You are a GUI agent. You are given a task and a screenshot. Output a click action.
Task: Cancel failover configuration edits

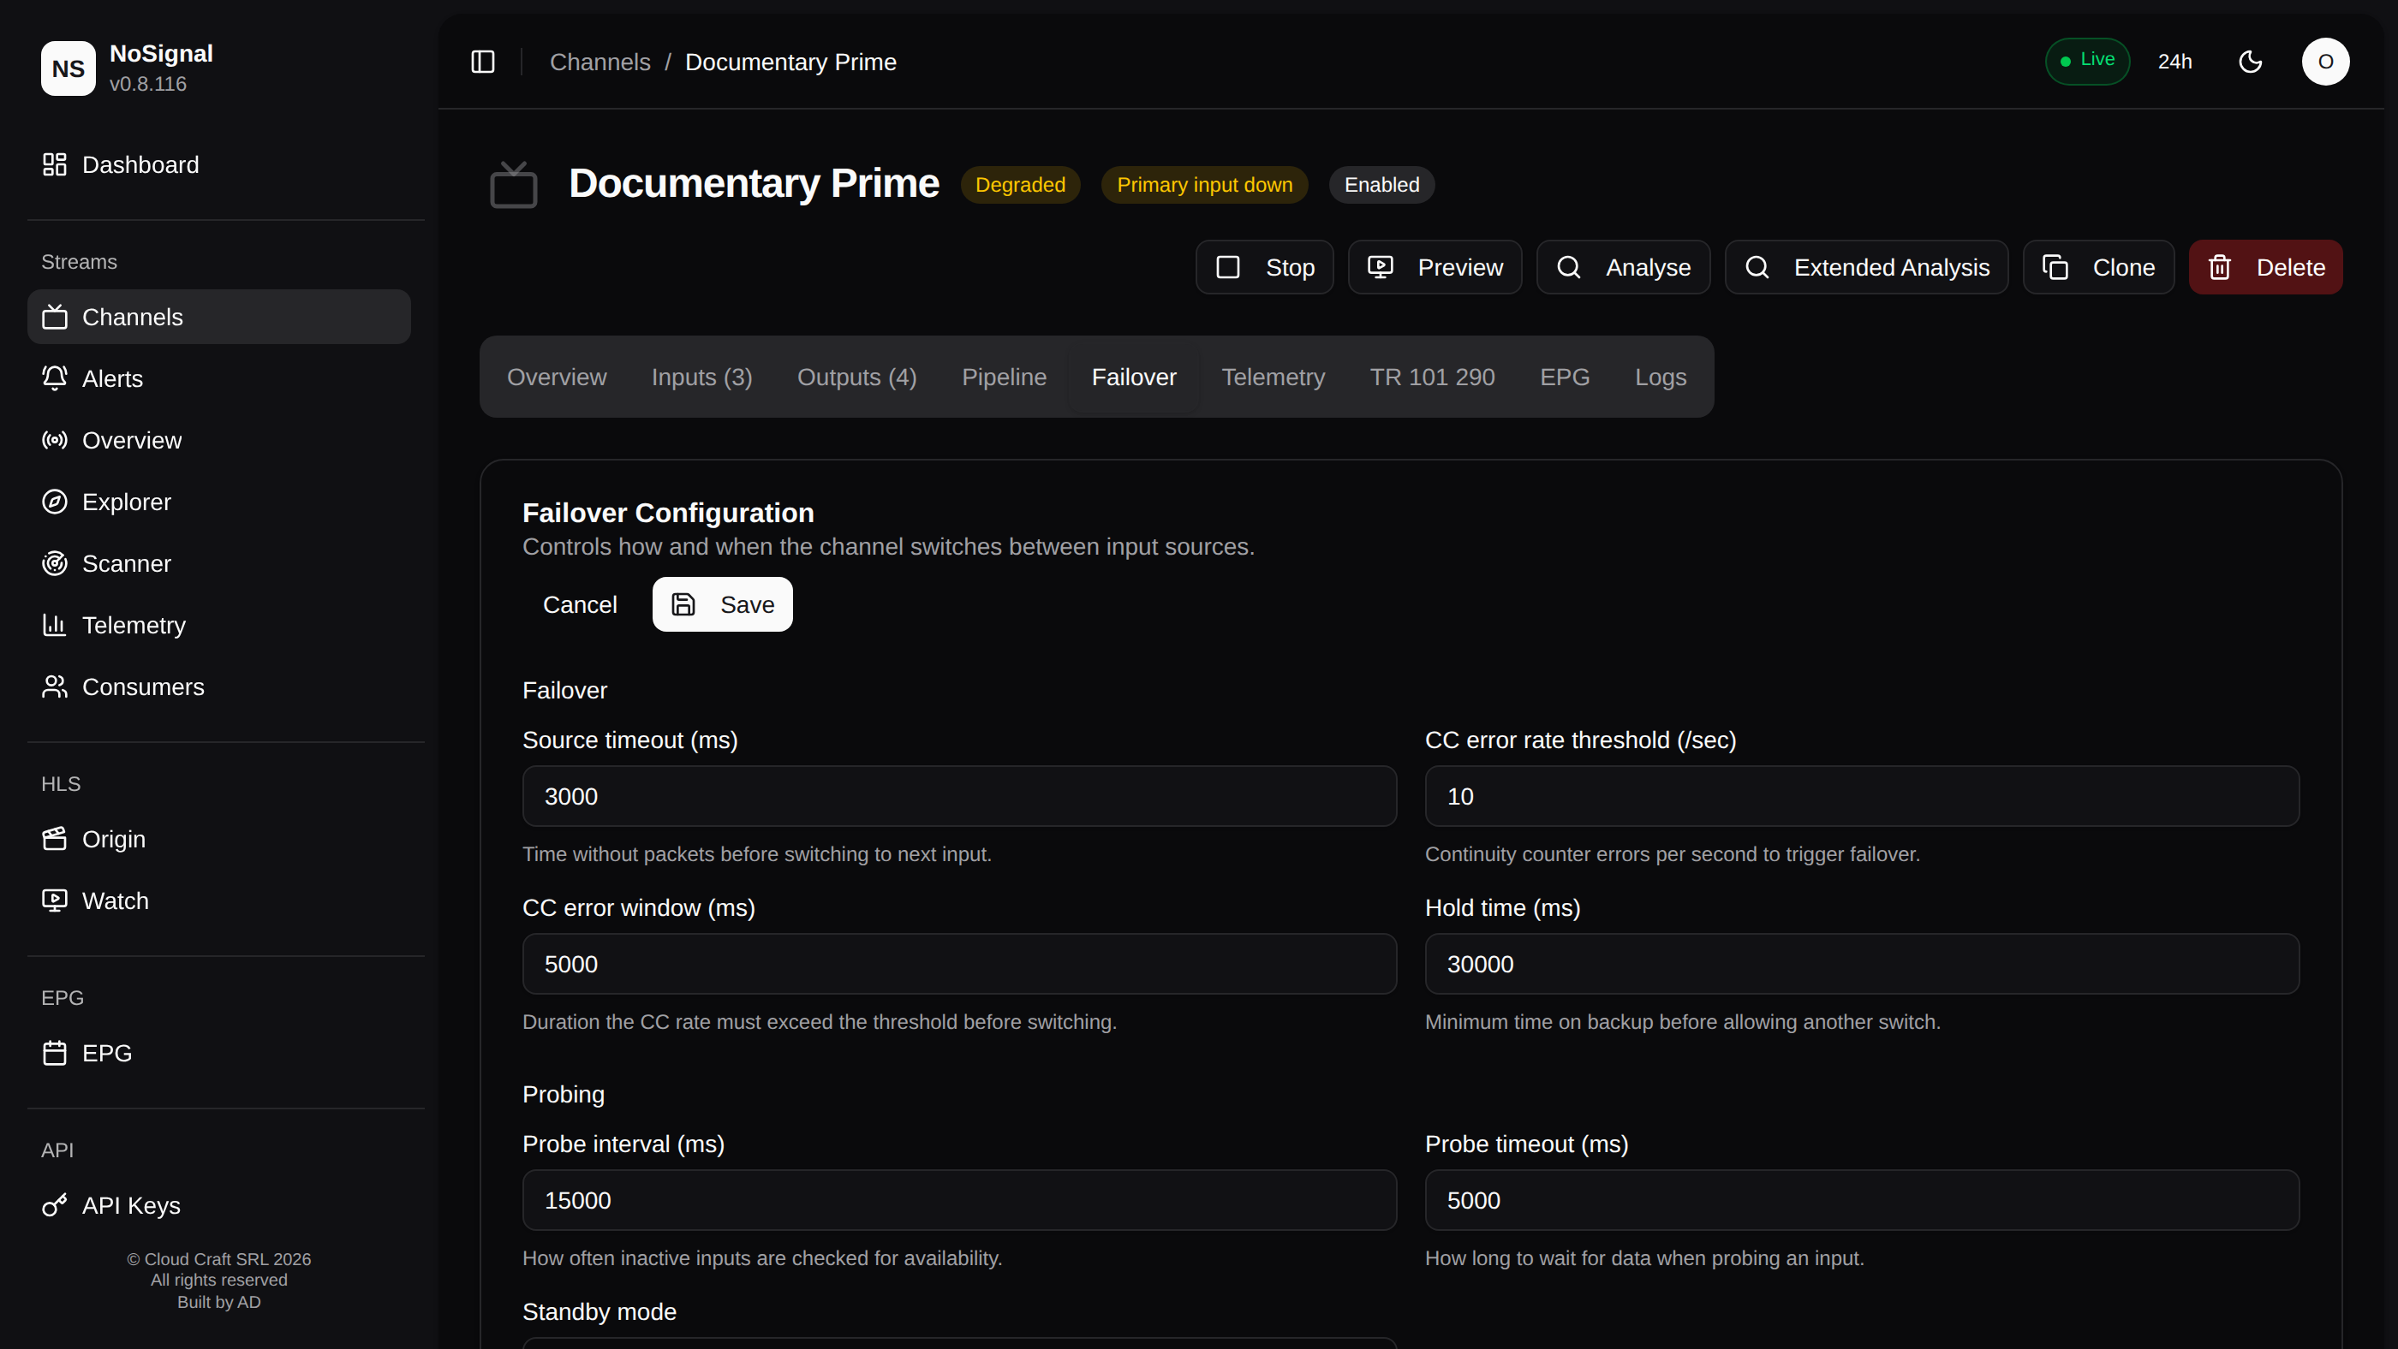[579, 604]
